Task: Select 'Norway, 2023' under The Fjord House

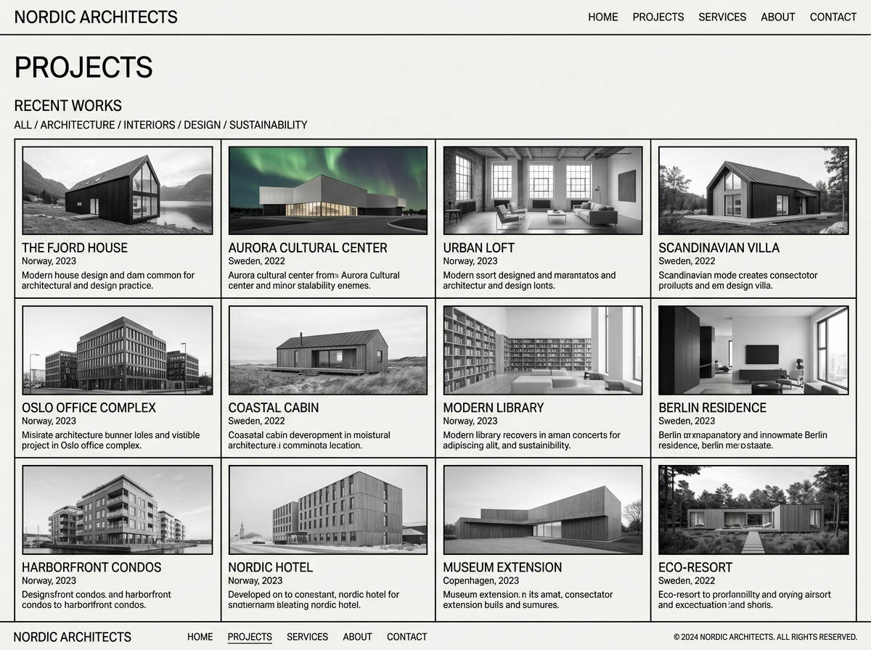Action: [x=49, y=261]
